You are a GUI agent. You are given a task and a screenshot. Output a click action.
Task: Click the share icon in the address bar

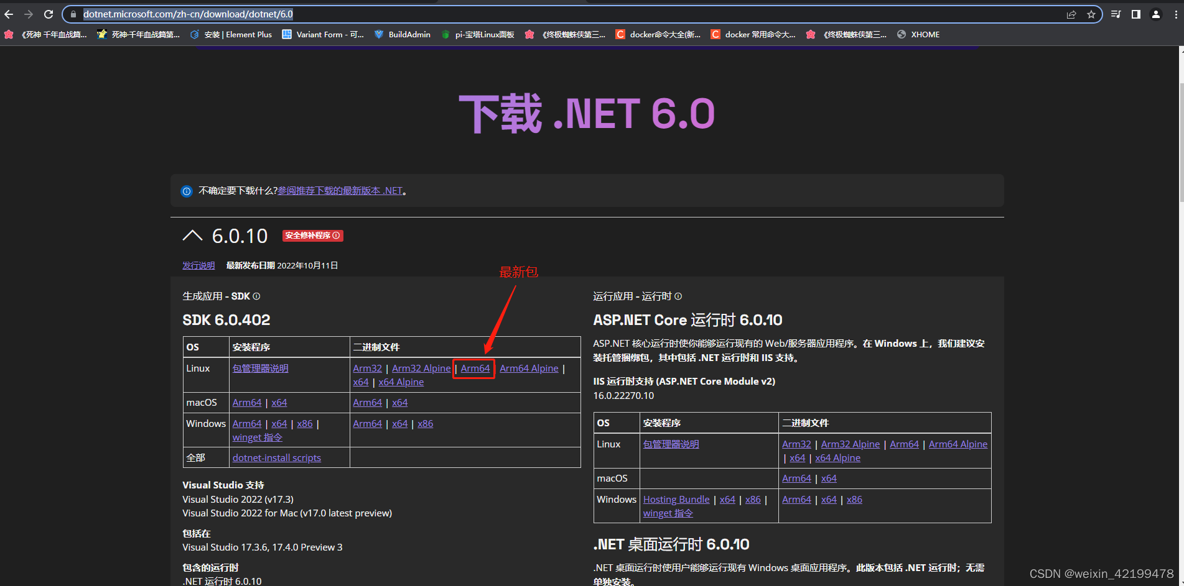[x=1071, y=14]
